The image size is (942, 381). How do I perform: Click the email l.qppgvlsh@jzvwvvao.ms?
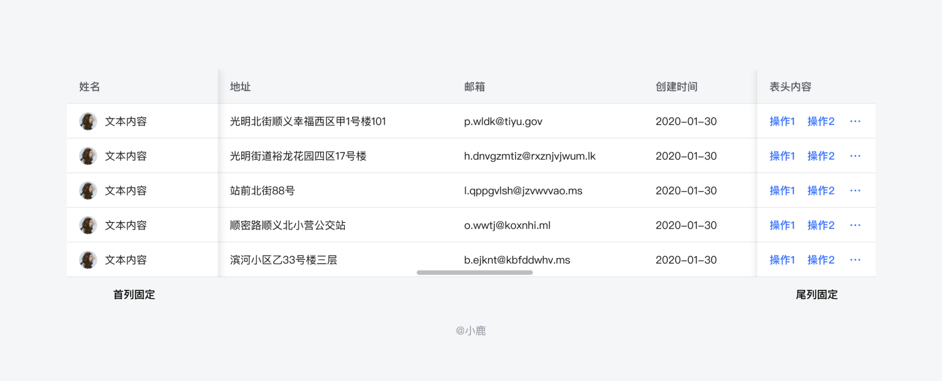(523, 190)
